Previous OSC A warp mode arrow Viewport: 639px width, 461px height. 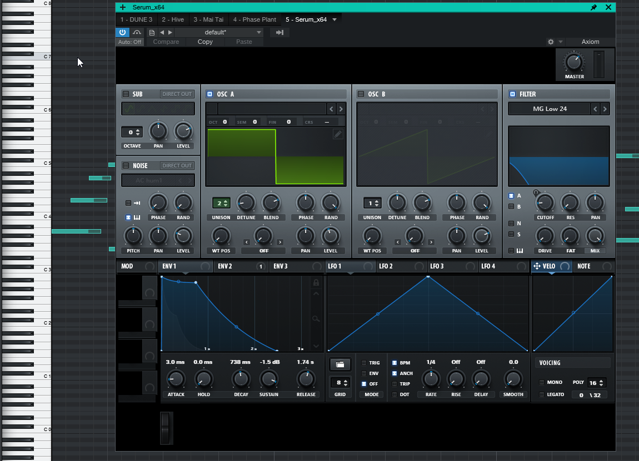pyautogui.click(x=247, y=242)
